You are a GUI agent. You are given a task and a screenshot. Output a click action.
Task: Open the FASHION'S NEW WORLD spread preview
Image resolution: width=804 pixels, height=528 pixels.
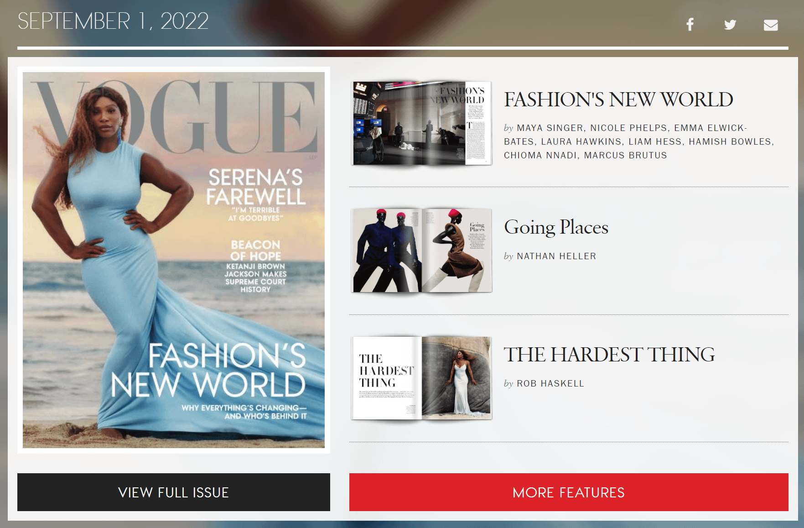tap(422, 122)
